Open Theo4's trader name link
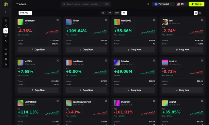209x125 pixels. pos(76,21)
